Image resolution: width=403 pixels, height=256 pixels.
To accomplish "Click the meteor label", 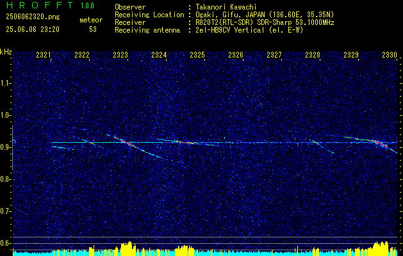I will point(91,20).
